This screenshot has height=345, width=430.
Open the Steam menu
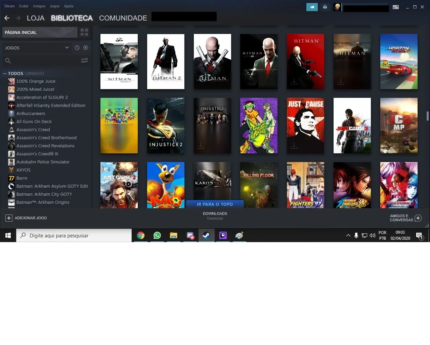coord(9,6)
